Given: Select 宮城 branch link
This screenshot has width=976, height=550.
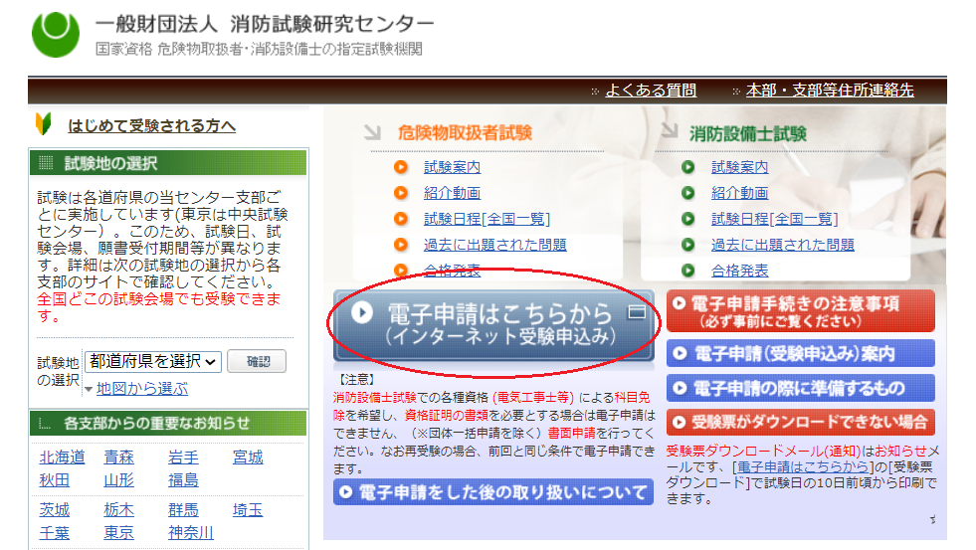Looking at the screenshot, I should [248, 458].
